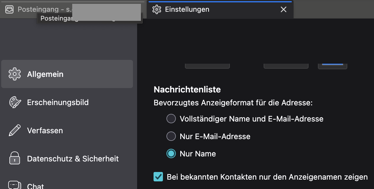Click the Allgemein gear icon in the sidebar
The width and height of the screenshot is (374, 189).
tap(15, 74)
